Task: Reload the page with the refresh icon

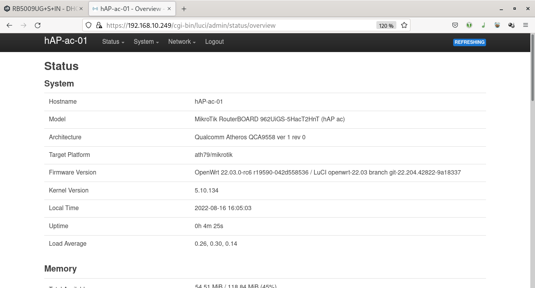Action: [x=38, y=25]
